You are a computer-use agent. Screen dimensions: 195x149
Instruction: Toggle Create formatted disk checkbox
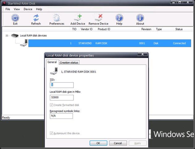click(x=51, y=105)
